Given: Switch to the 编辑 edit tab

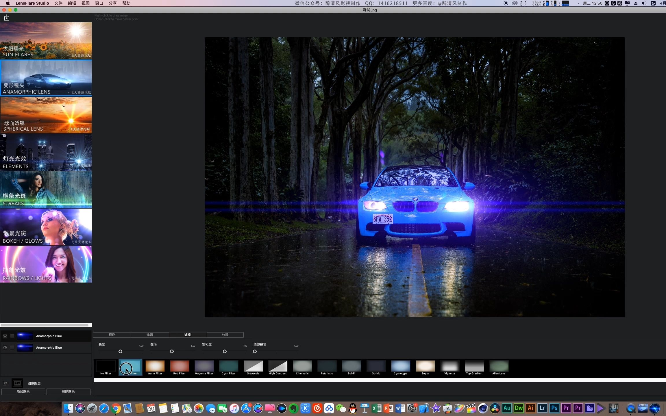Looking at the screenshot, I should tap(150, 335).
